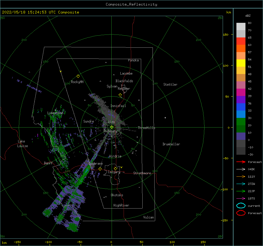Click the magenta 18TS arrow legend icon
The width and height of the screenshot is (263, 246).
click(241, 199)
